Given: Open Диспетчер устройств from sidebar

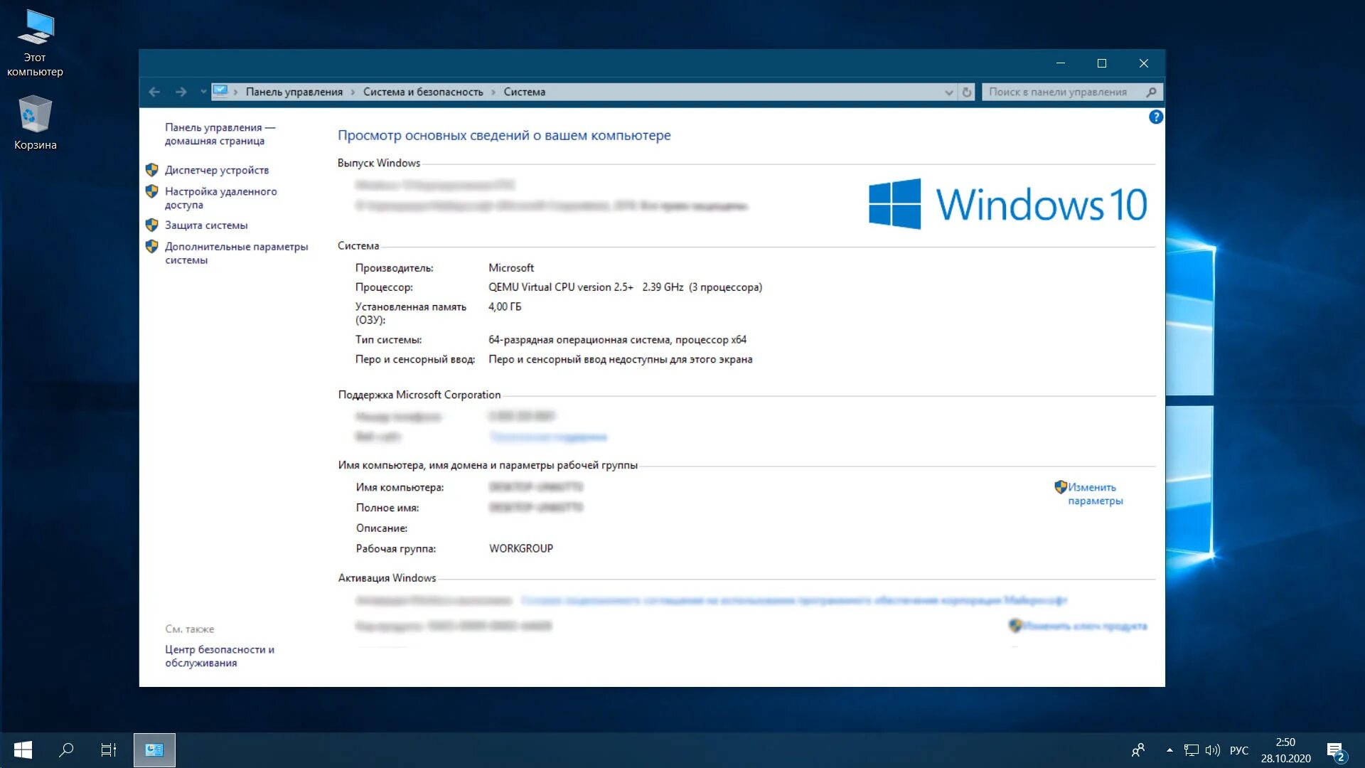Looking at the screenshot, I should (x=217, y=170).
